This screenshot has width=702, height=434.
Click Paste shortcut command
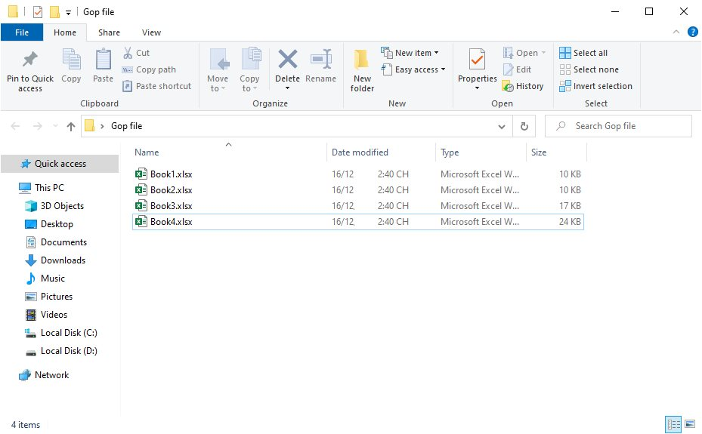pyautogui.click(x=156, y=86)
